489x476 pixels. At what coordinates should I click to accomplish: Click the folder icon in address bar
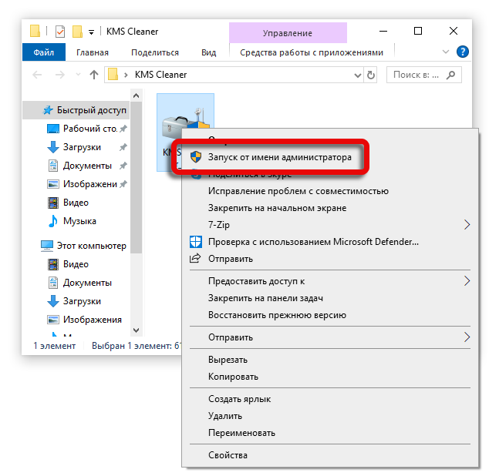[113, 75]
